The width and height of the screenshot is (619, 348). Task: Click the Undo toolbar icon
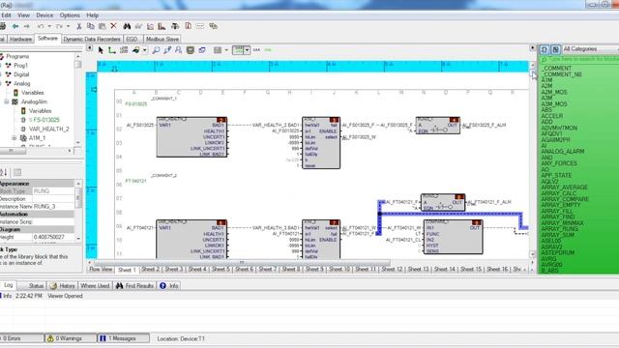click(x=41, y=26)
